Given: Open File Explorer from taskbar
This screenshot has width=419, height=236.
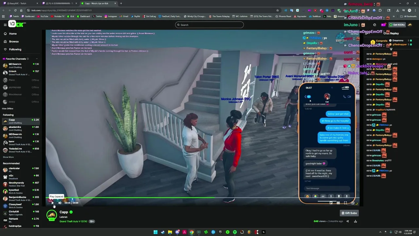Looking at the screenshot, I should click(x=170, y=232).
